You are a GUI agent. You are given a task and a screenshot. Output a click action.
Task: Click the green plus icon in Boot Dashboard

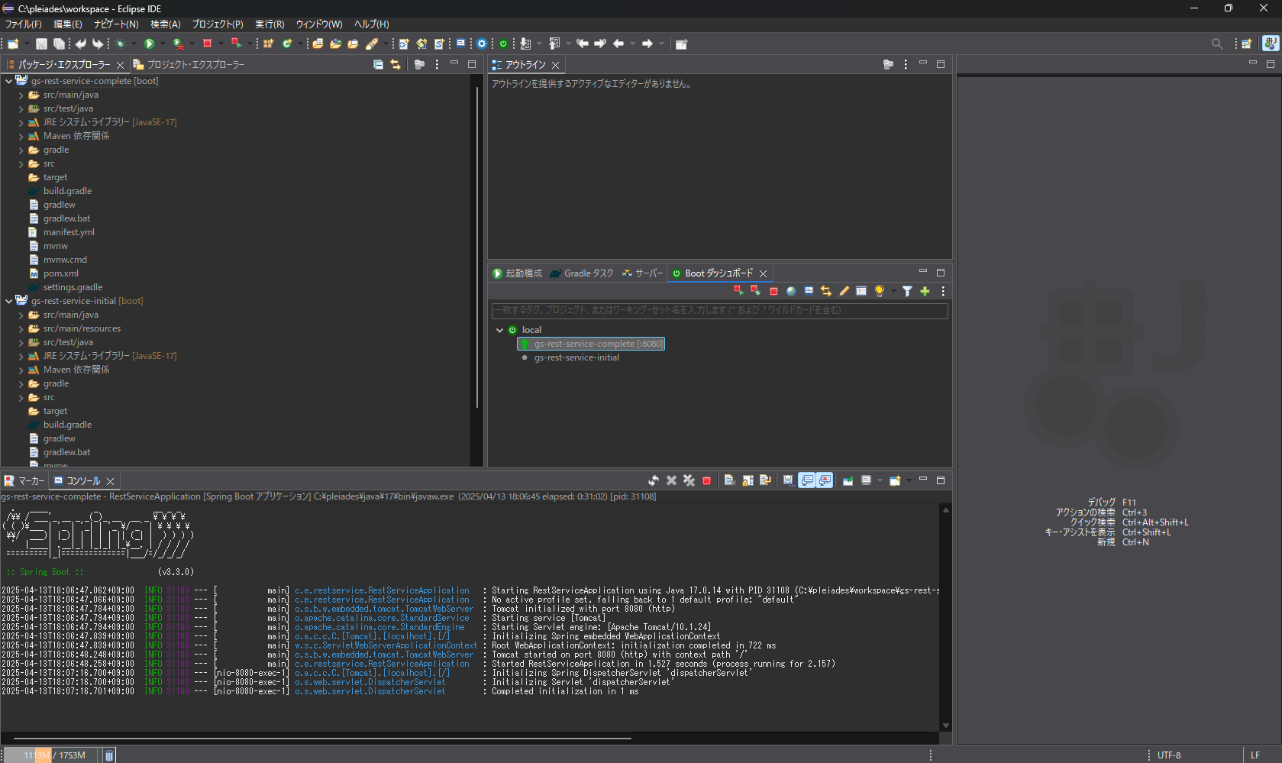point(925,291)
